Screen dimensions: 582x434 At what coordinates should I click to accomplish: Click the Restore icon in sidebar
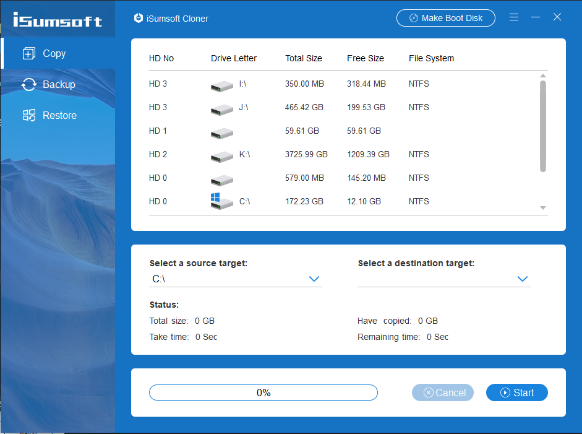point(29,115)
